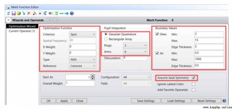Click the Start At stepper up arrow
The height and width of the screenshot is (109, 232).
(x=93, y=76)
